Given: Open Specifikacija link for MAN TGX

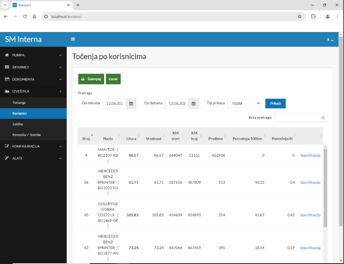Looking at the screenshot, I should 310,155.
